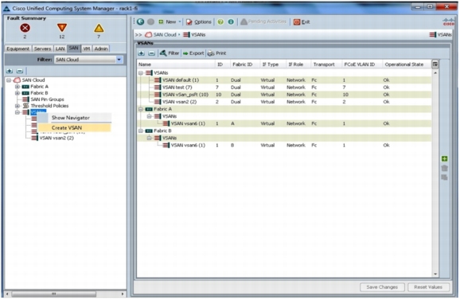Image resolution: width=460 pixels, height=300 pixels.
Task: Switch to the Admin tab
Action: coord(101,49)
